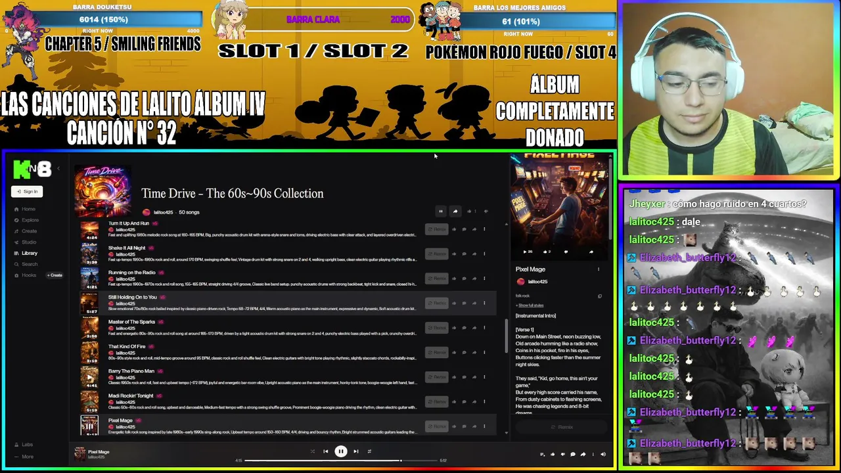Dislike the Time Drive playlist in header
This screenshot has width=841, height=473.
(x=486, y=212)
